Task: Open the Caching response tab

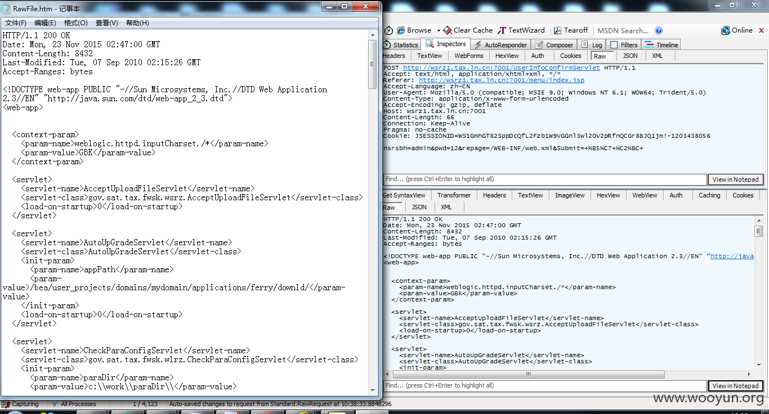Action: coord(709,195)
